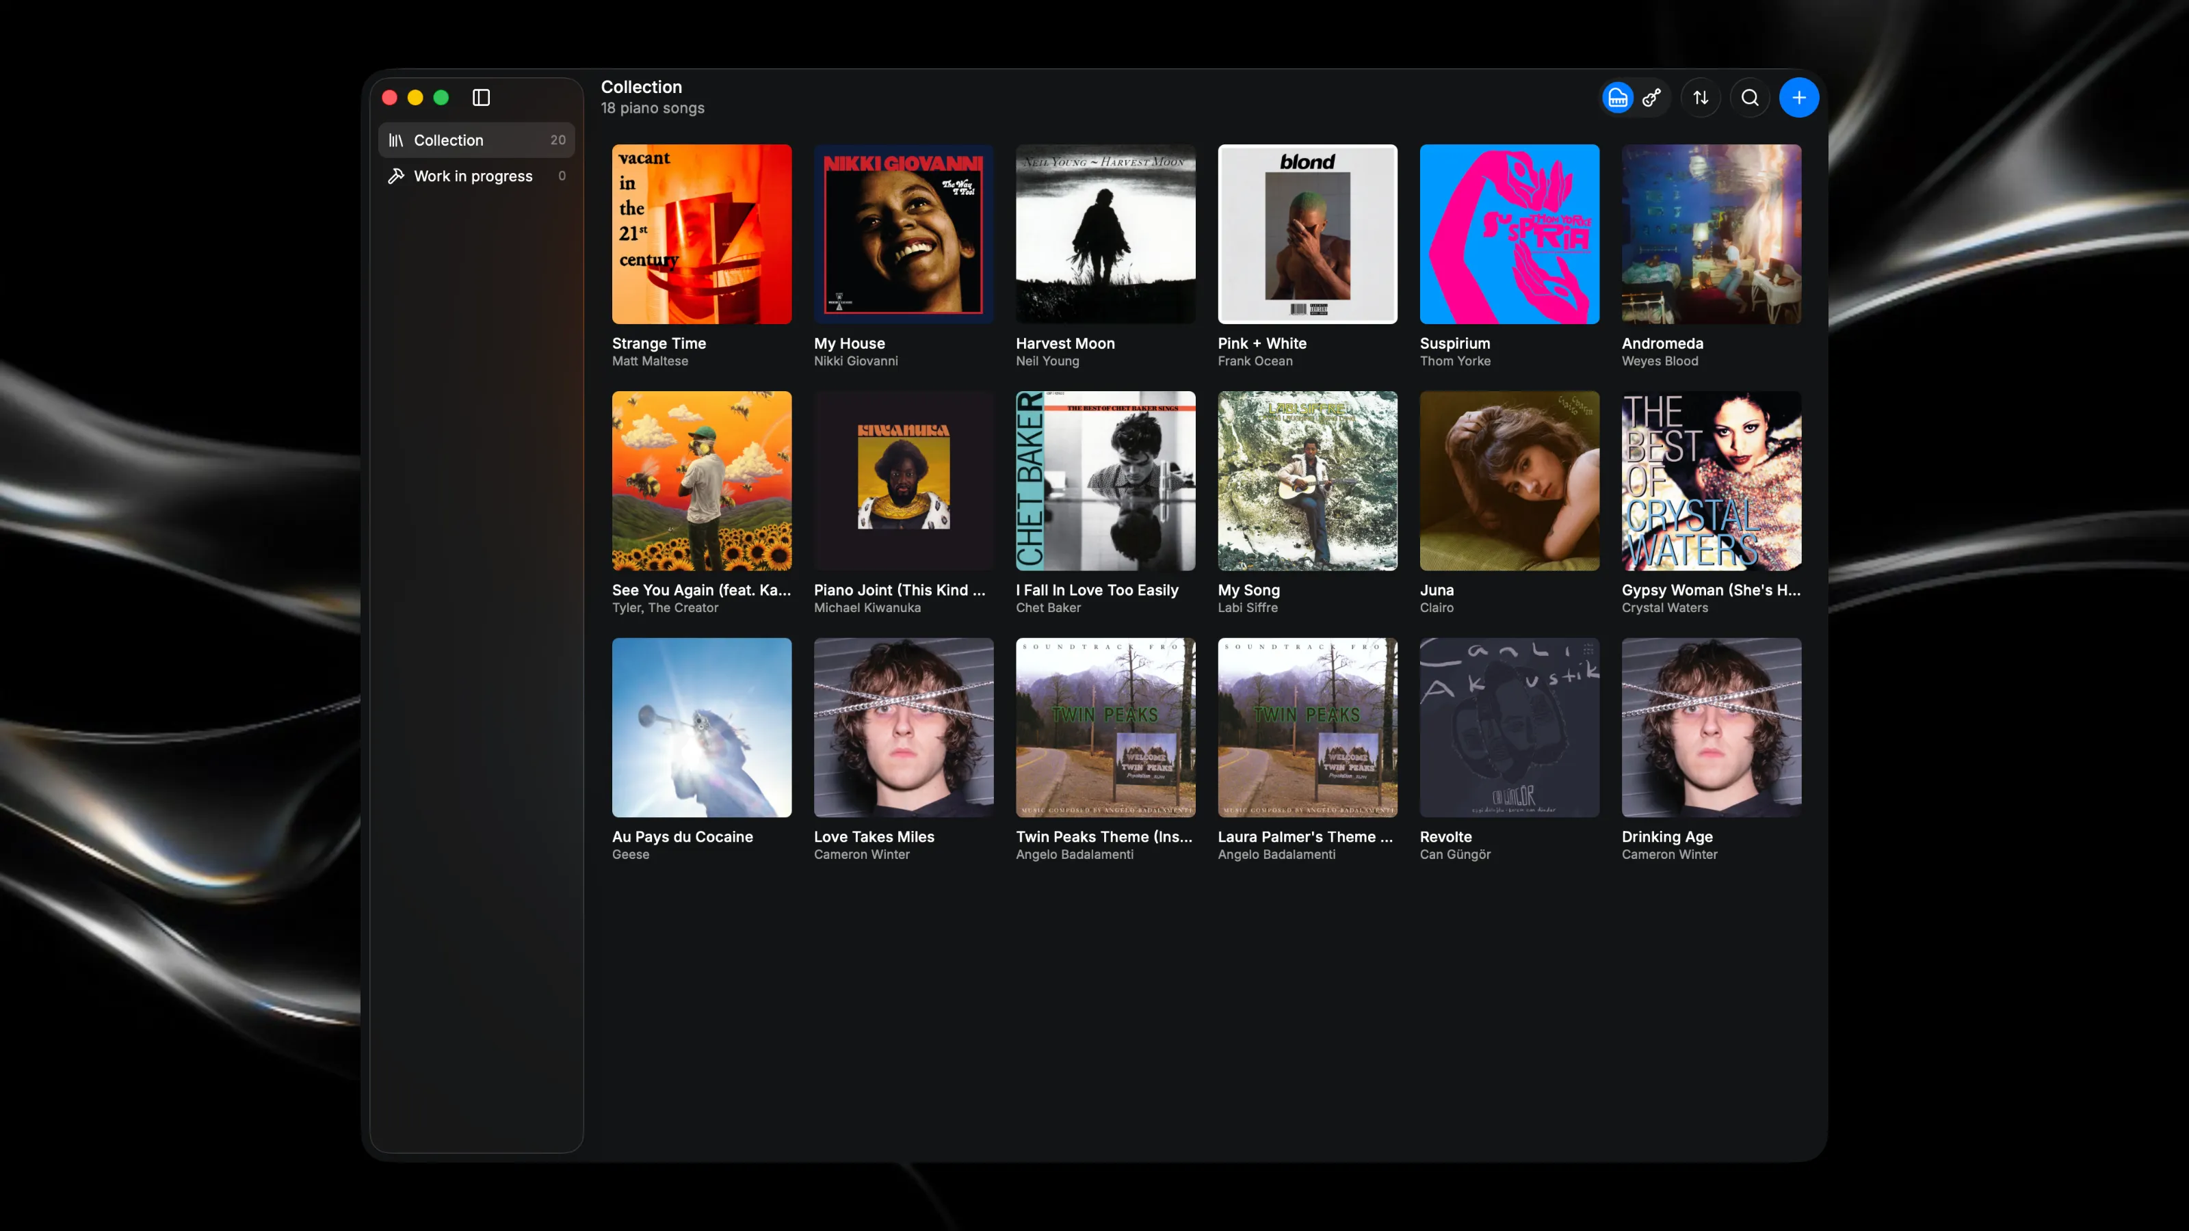Click the artist name "Frank Ocean"
2189x1231 pixels.
coord(1255,361)
